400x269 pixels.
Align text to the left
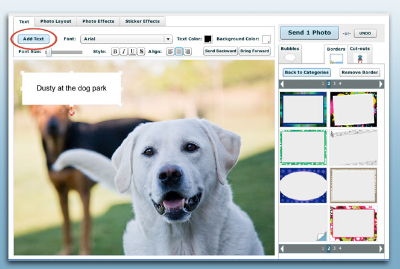tap(170, 51)
